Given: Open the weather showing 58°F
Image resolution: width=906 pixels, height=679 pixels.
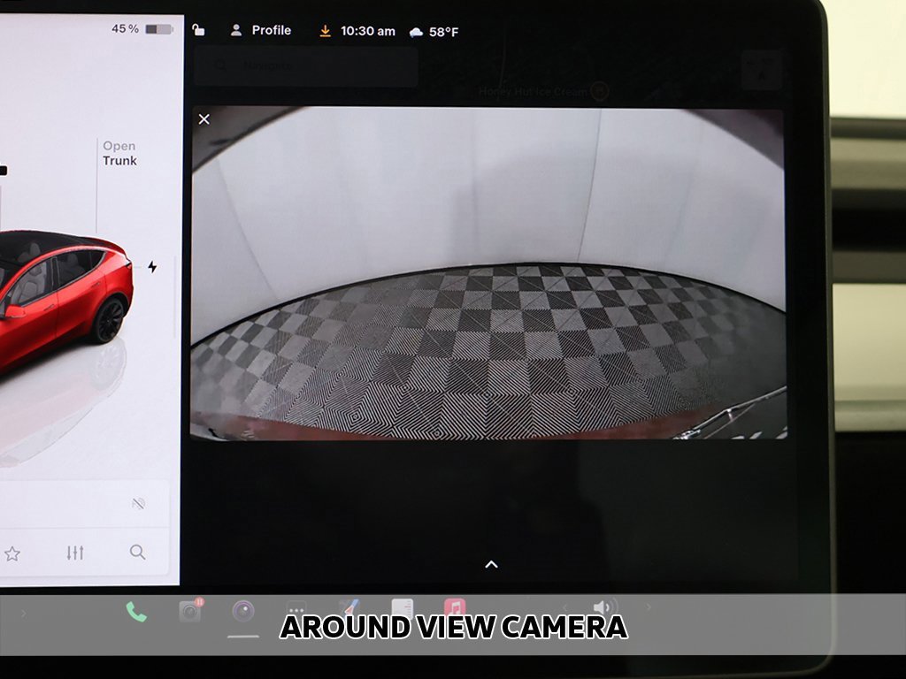Looking at the screenshot, I should point(434,32).
